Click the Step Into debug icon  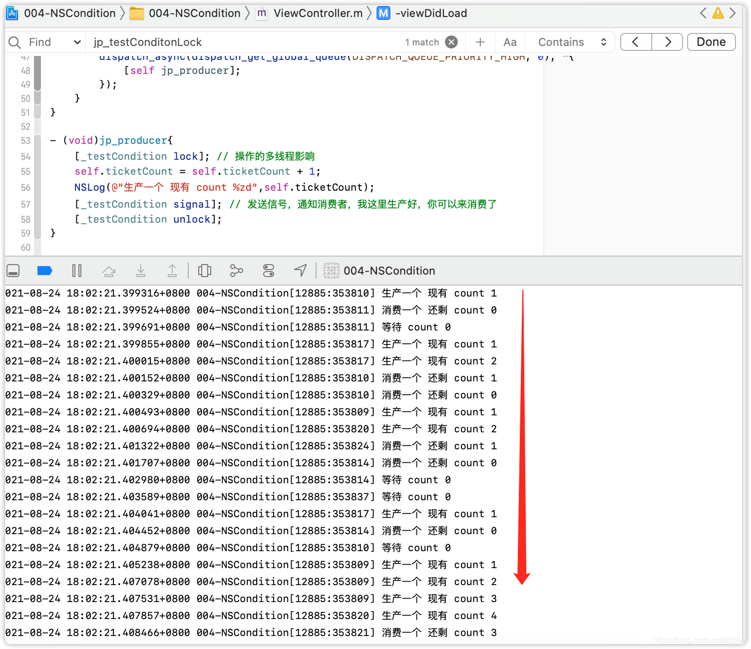point(141,271)
